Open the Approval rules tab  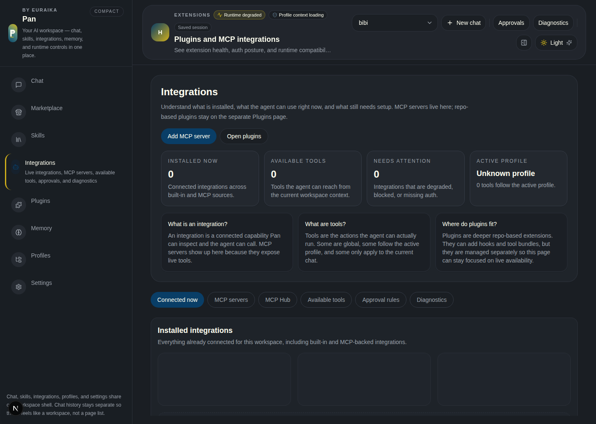(381, 300)
